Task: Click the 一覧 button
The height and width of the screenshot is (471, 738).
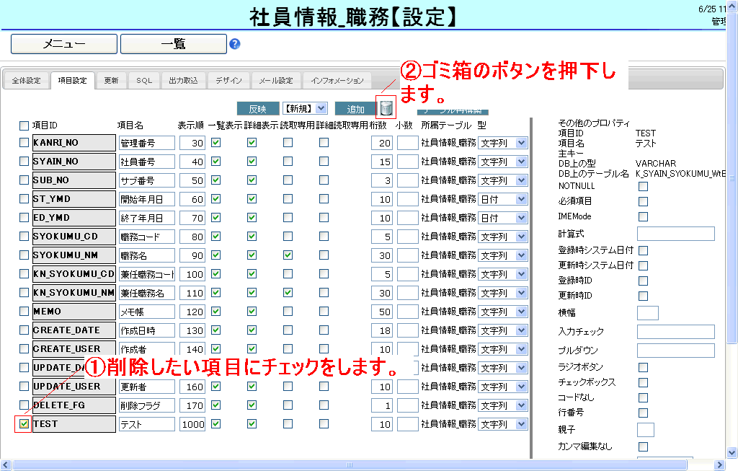Action: tap(173, 44)
